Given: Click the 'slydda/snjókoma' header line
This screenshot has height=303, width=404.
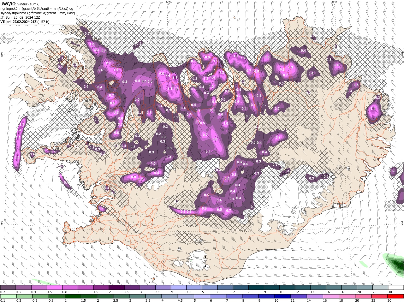Looking at the screenshot, I should (37, 13).
